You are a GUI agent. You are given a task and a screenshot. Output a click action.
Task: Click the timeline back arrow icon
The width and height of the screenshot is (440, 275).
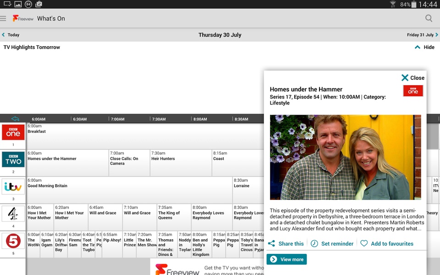coord(15,119)
